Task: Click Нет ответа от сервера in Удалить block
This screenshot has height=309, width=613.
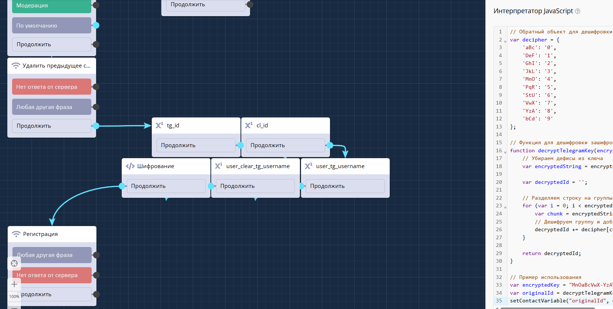Action: (52, 87)
